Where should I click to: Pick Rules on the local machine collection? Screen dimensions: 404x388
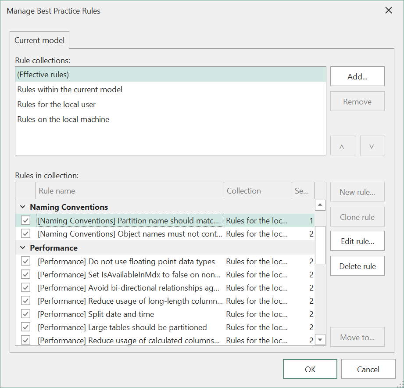[x=63, y=119]
